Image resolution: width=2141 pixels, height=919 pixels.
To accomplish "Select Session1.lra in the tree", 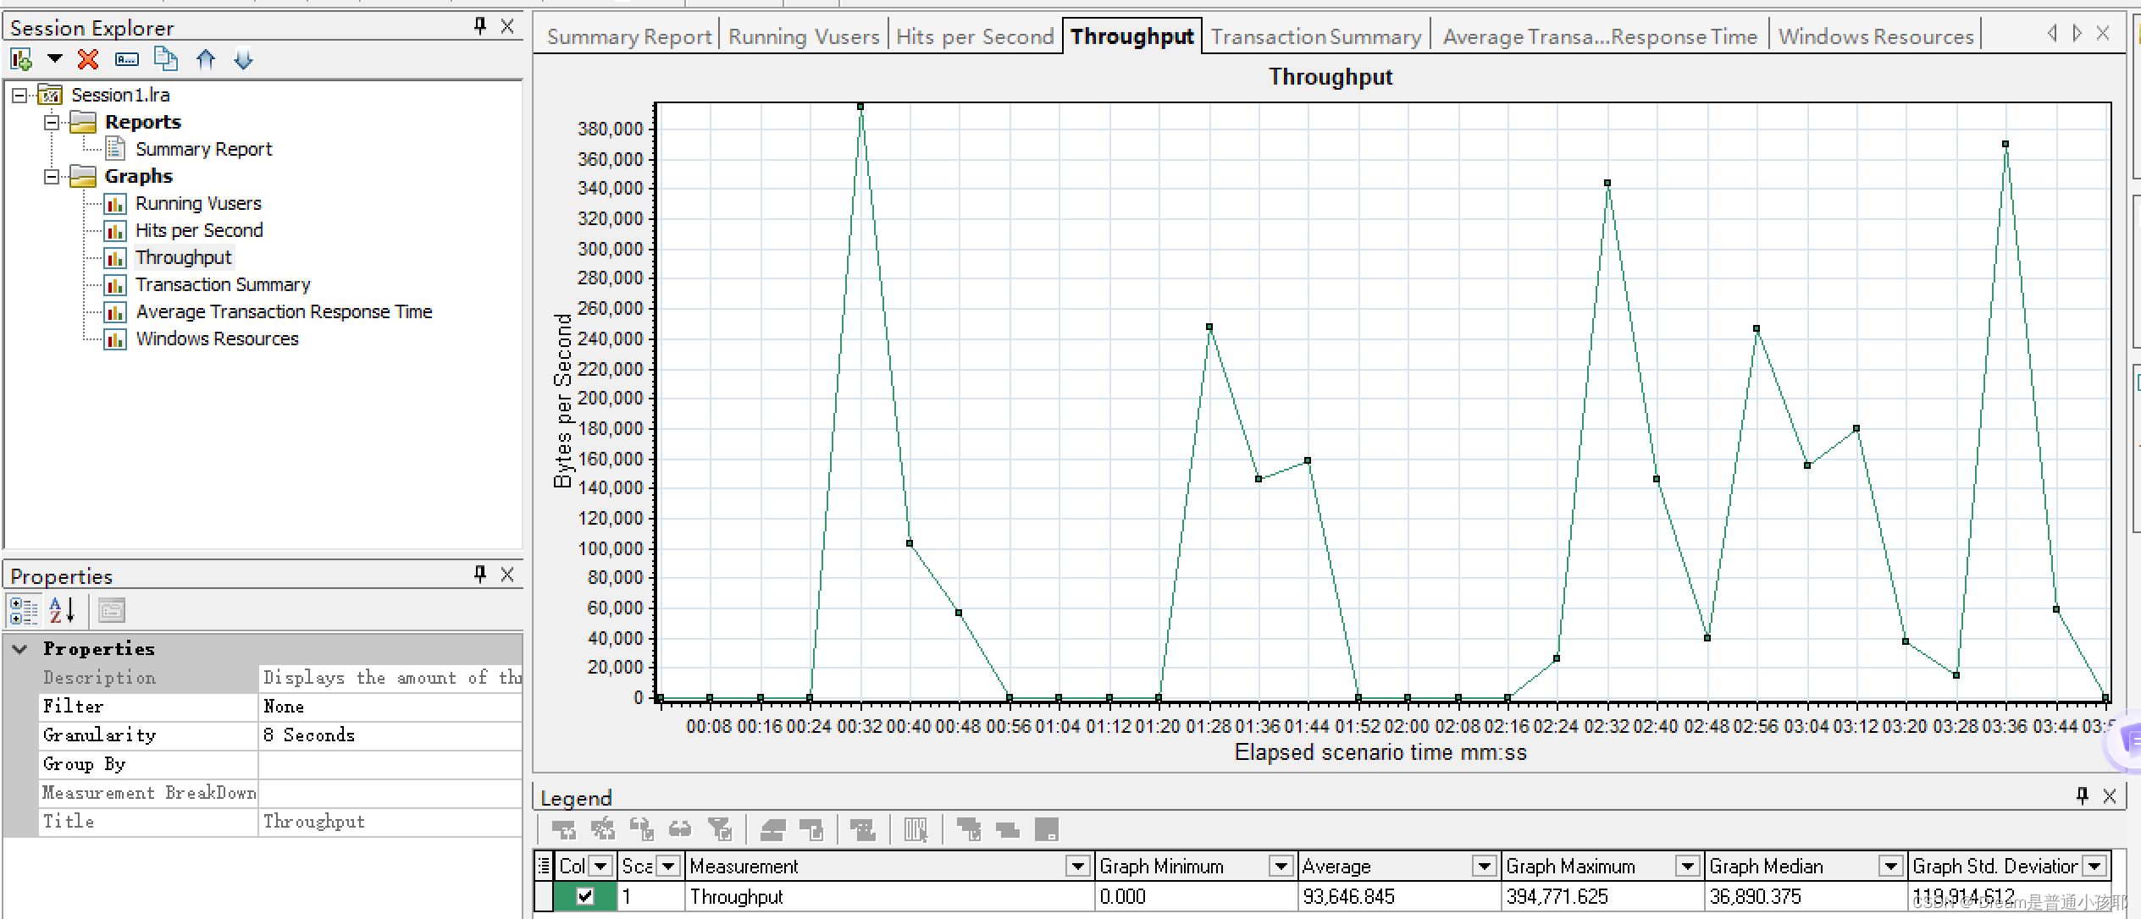I will pos(120,95).
